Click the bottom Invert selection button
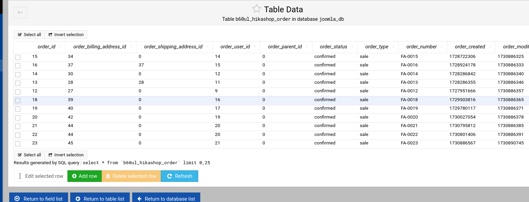Viewport: 529px width, 202px height. 66,155
